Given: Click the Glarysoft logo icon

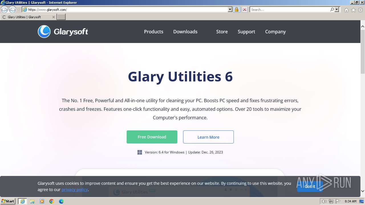Looking at the screenshot, I should pos(44,32).
